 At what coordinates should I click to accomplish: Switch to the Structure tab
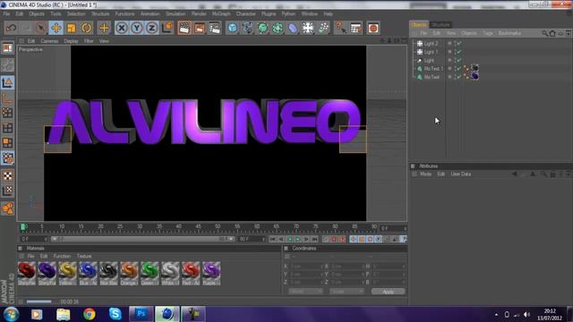coord(440,24)
